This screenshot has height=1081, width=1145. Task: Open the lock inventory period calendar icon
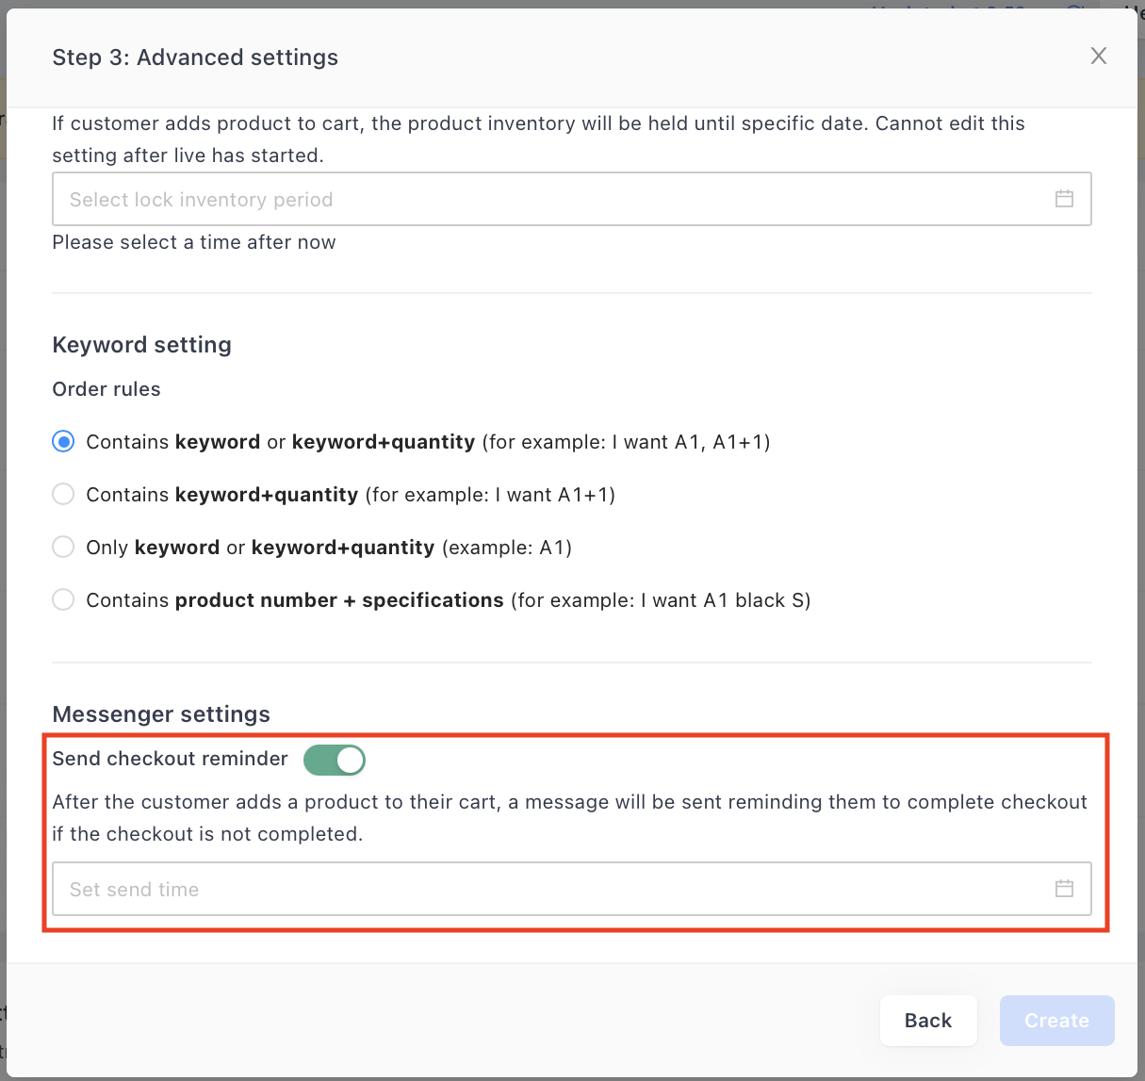point(1065,199)
